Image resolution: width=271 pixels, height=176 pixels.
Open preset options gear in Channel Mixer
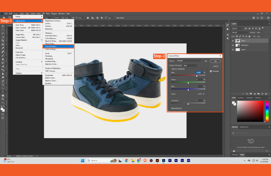tap(206, 61)
